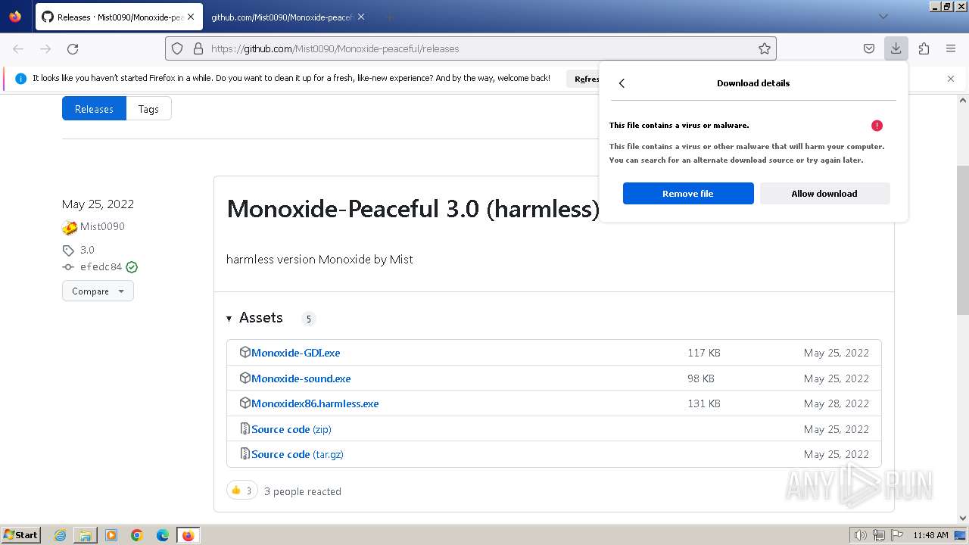Open File Explorer from the taskbar
This screenshot has height=545, width=969.
[x=86, y=535]
